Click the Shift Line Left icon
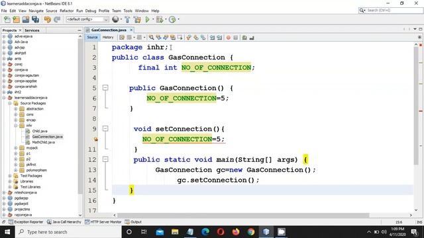 point(212,38)
